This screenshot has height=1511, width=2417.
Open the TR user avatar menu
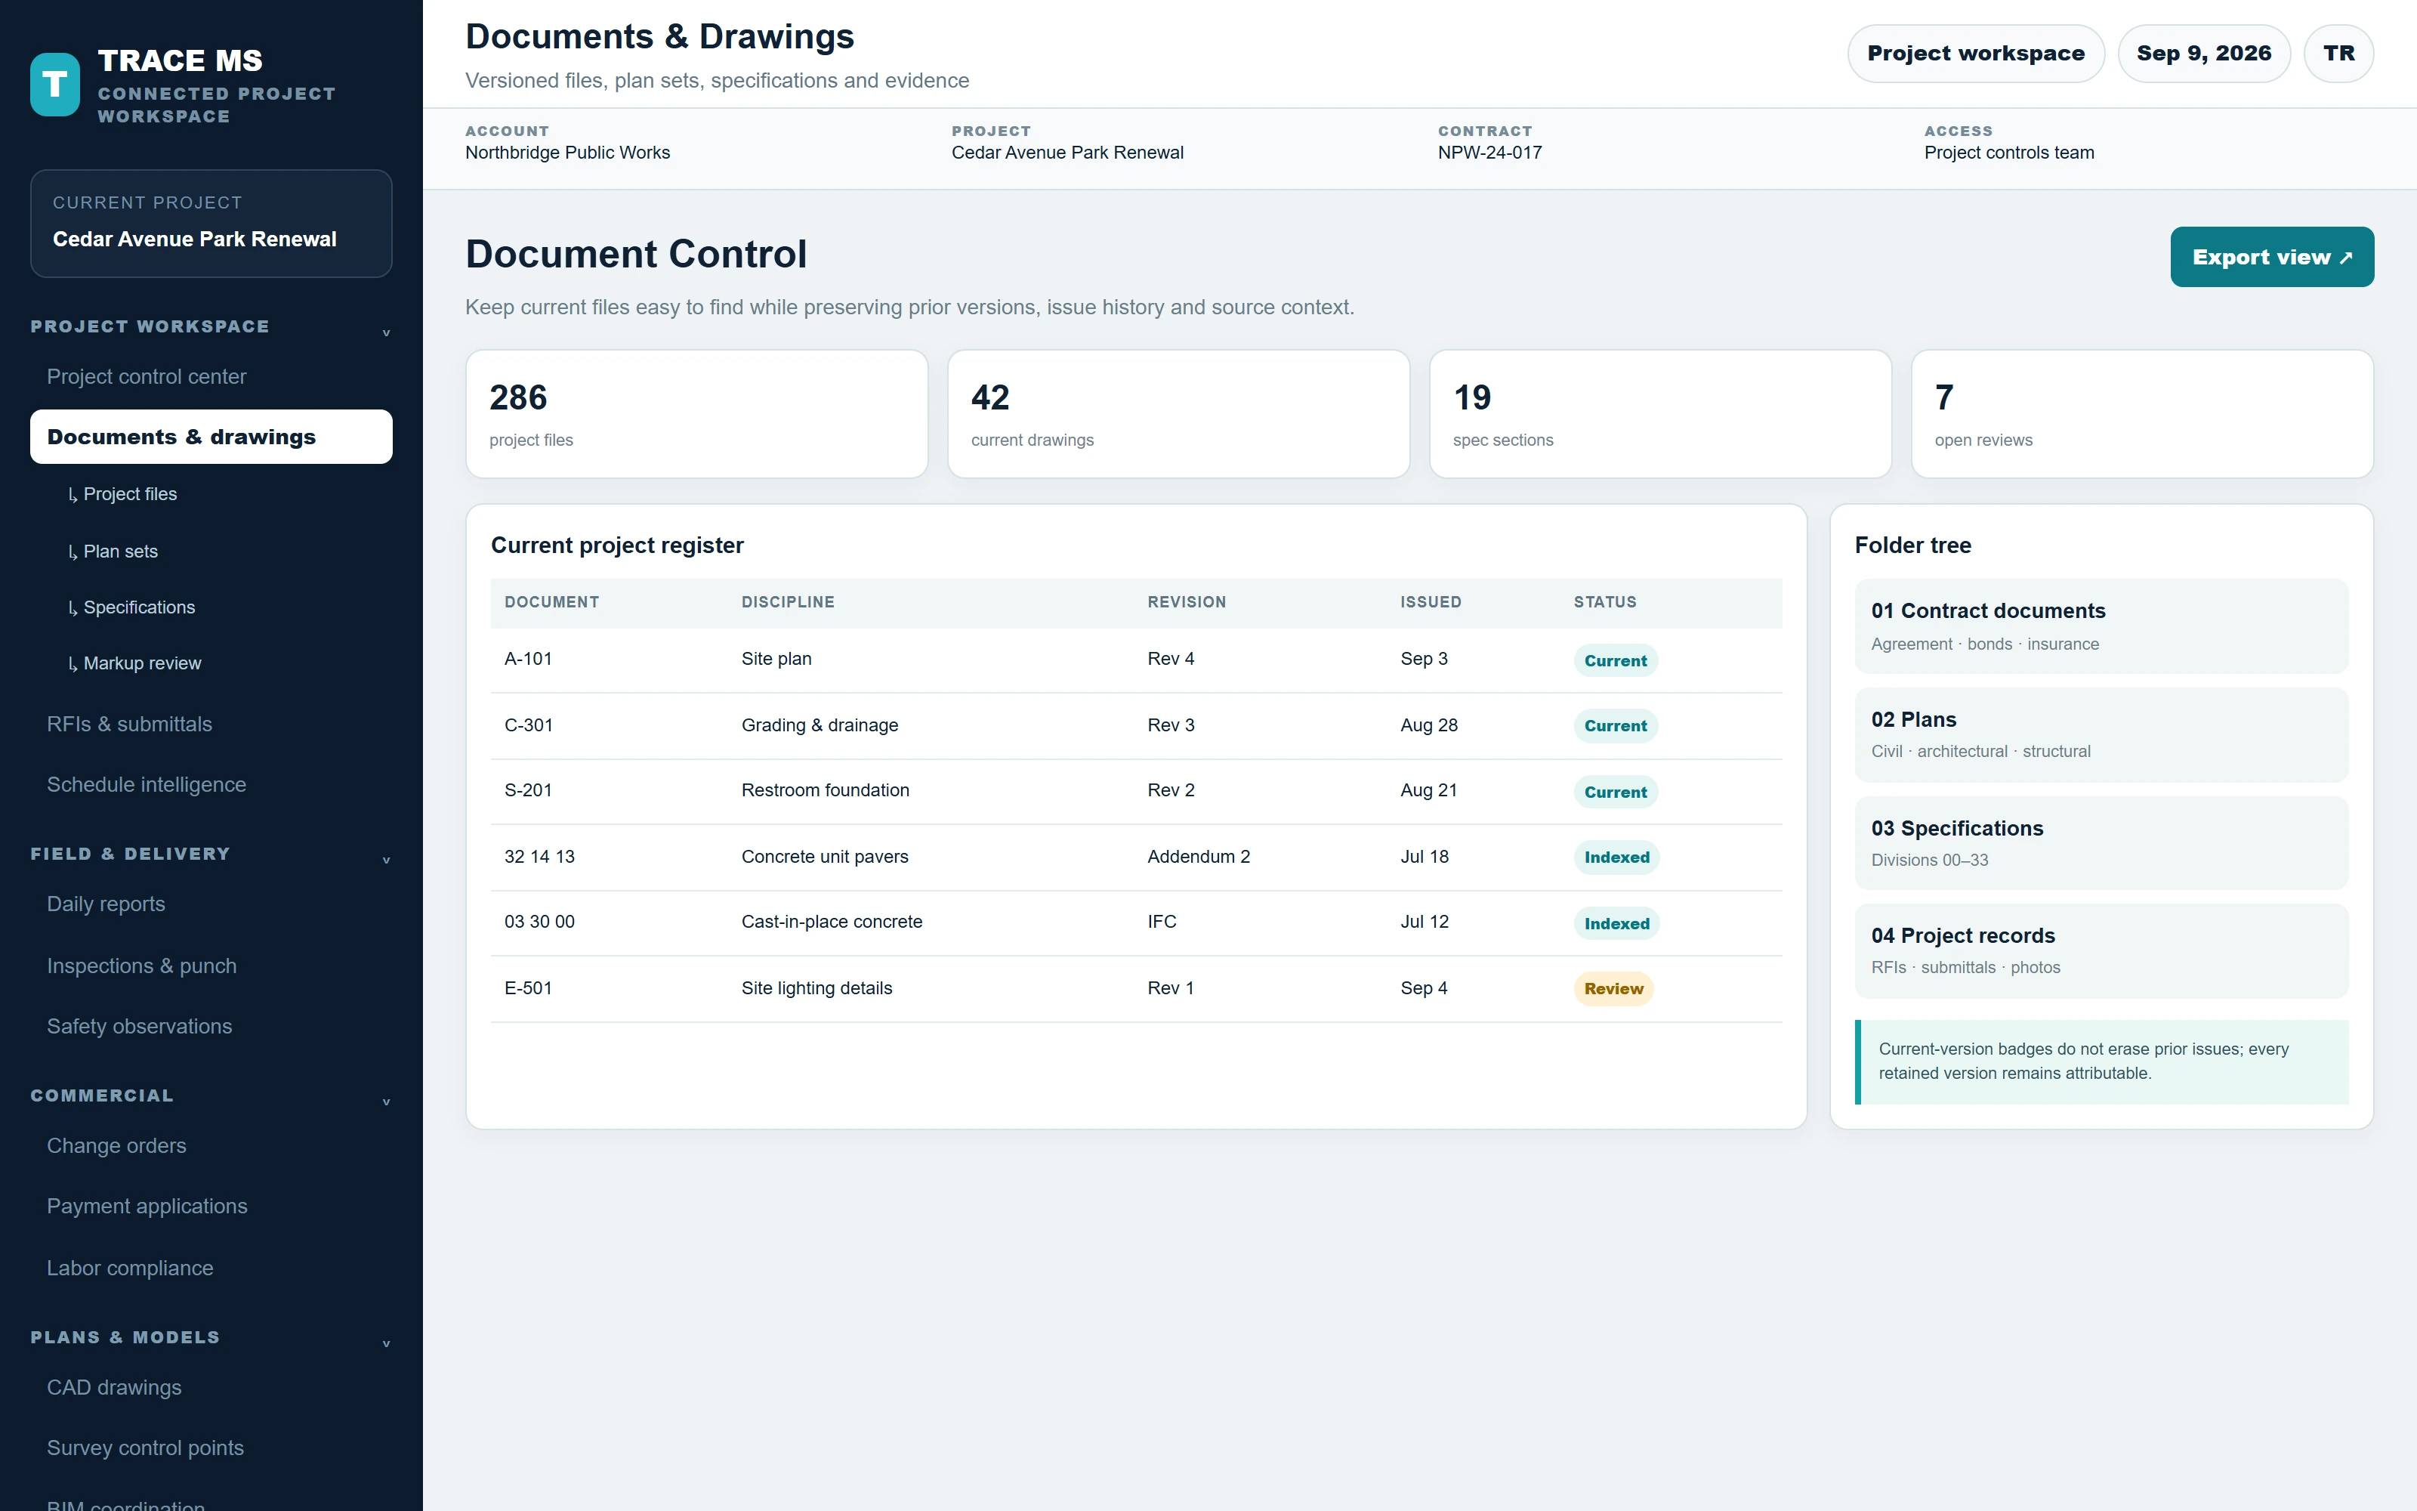pyautogui.click(x=2338, y=53)
